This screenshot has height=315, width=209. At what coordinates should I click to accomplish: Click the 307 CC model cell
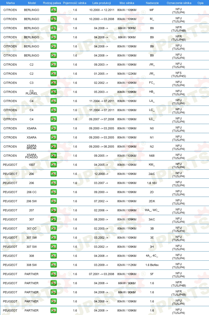point(32,228)
